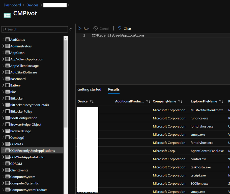The width and height of the screenshot is (230, 194).
Task: Switch to Getting started tab
Action: click(89, 89)
